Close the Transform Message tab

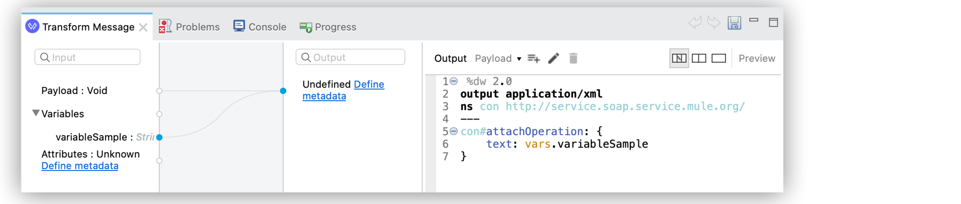(x=143, y=27)
